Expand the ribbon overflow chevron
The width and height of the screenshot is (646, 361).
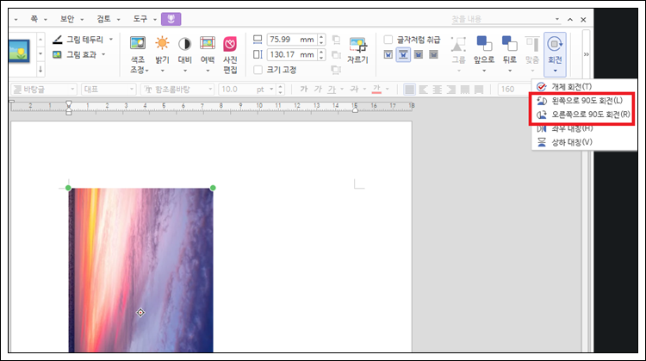click(587, 54)
